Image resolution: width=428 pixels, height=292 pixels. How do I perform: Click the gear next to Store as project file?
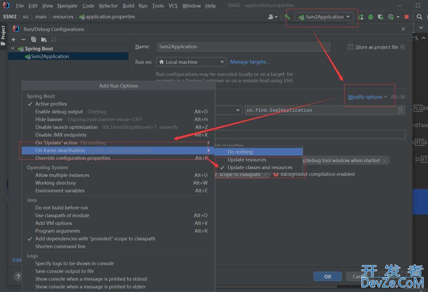pyautogui.click(x=402, y=47)
